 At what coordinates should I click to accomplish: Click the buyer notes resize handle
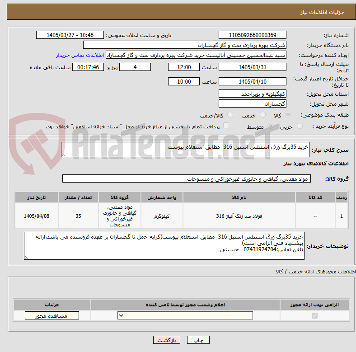pos(26,257)
